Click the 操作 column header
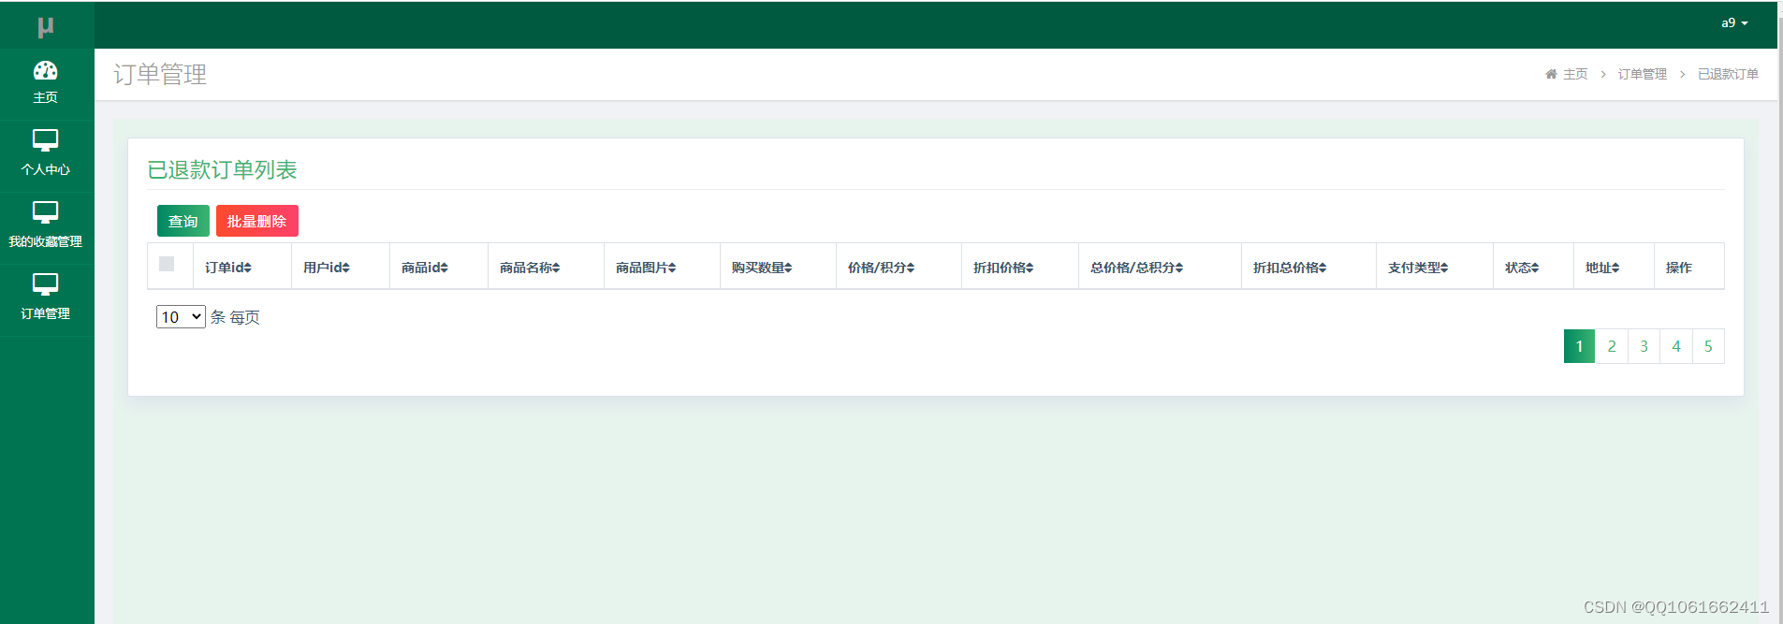This screenshot has height=624, width=1783. click(1679, 268)
